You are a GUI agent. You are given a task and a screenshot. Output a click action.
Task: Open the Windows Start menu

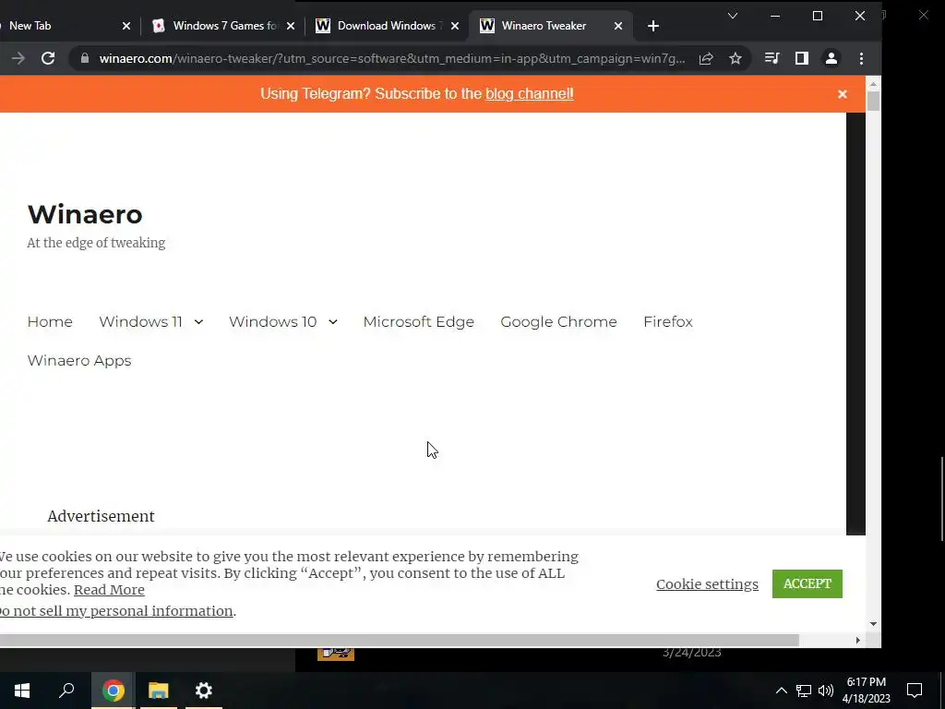tap(22, 691)
